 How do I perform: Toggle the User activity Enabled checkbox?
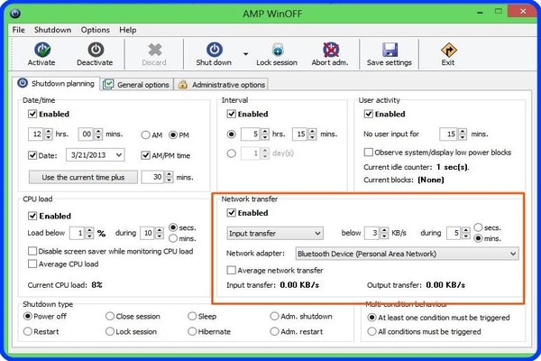(x=369, y=114)
